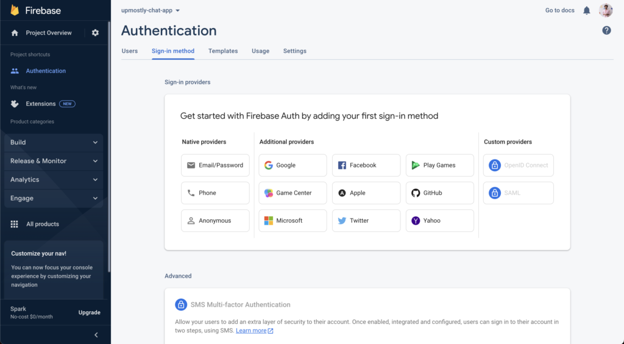Choose the Twitter sign-in provider
The width and height of the screenshot is (624, 344).
366,220
